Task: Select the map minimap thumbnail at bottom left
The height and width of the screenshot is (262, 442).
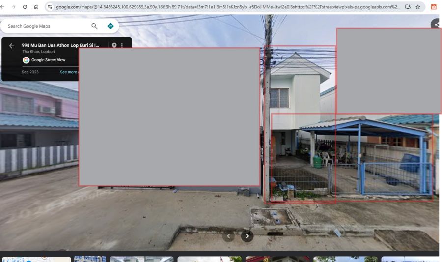Action: 35,259
